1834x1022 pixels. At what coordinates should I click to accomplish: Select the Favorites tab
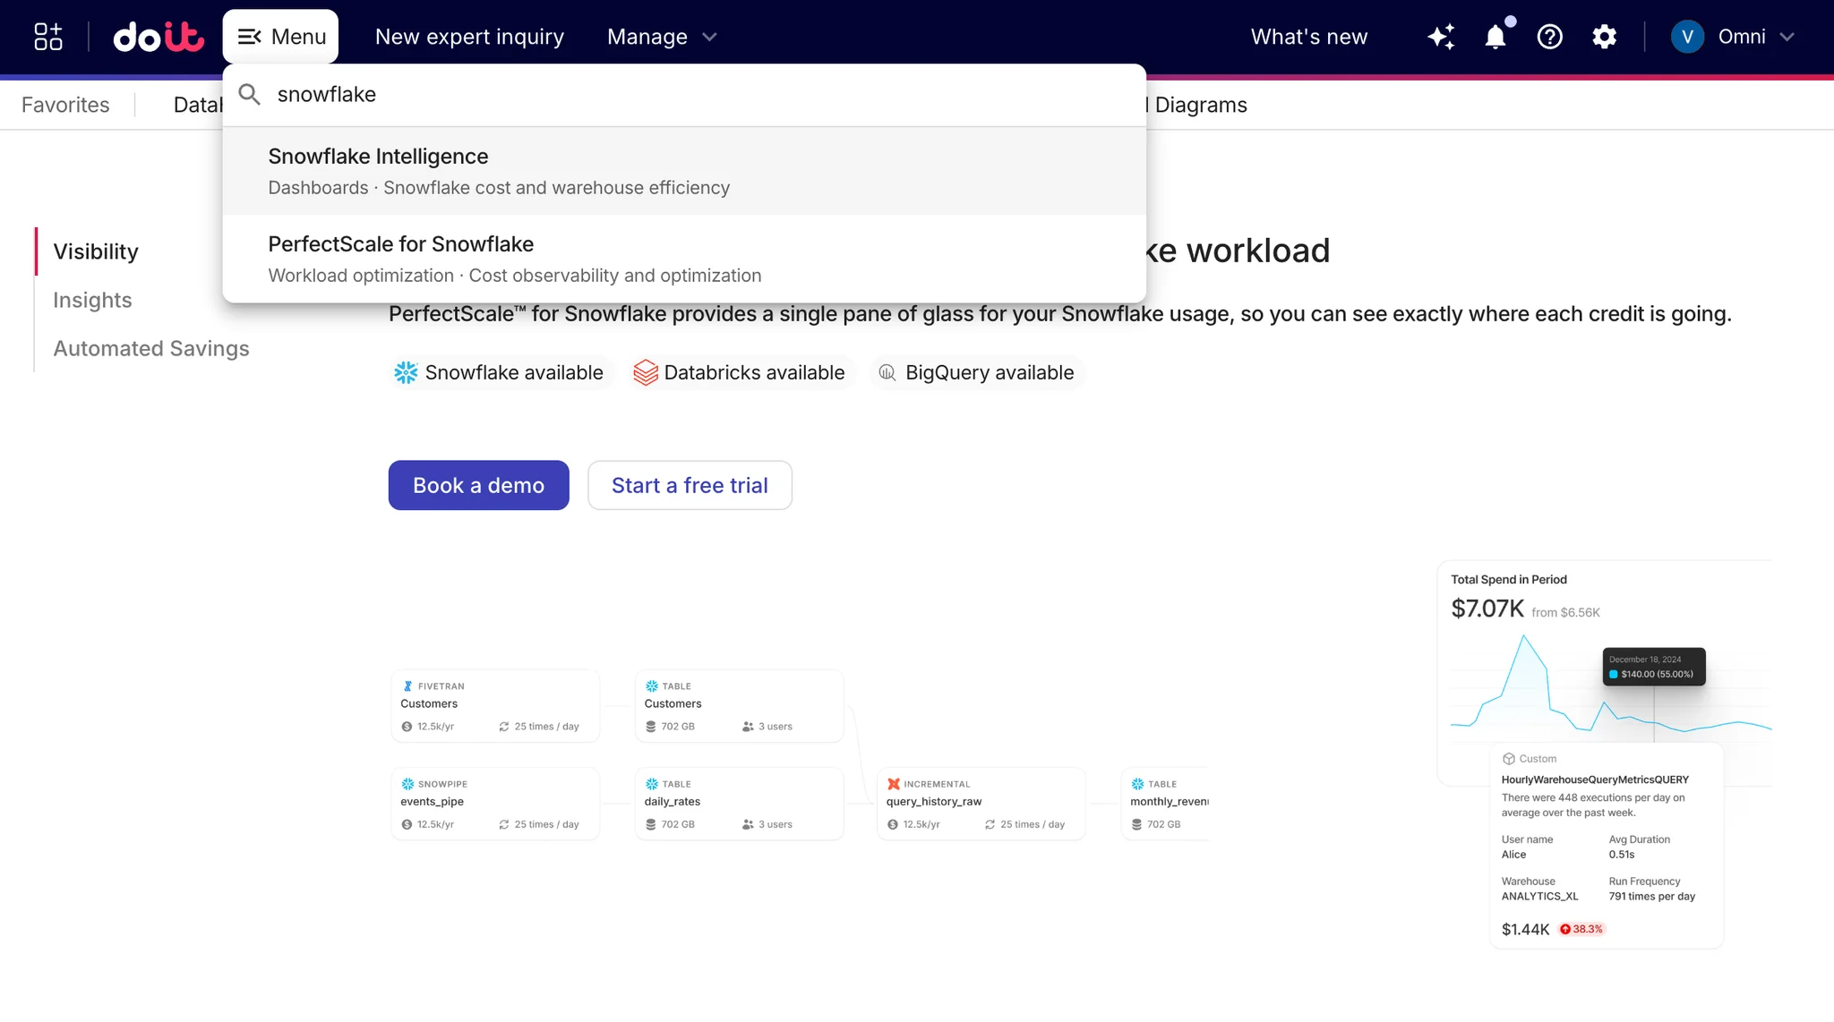tap(65, 105)
